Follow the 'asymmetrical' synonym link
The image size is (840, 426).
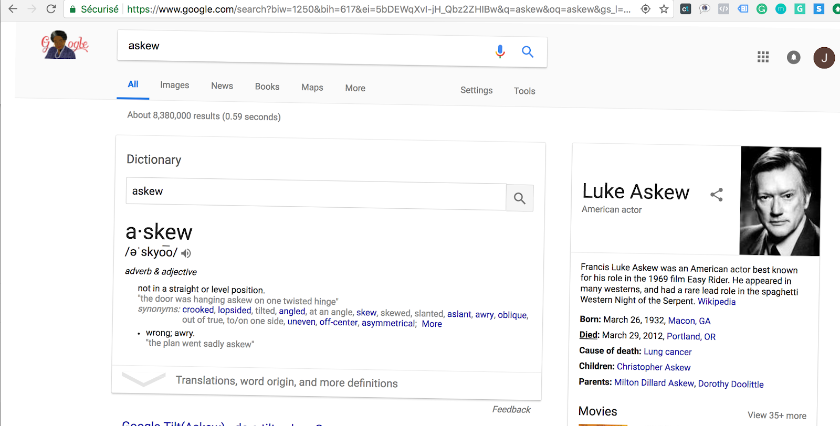388,323
